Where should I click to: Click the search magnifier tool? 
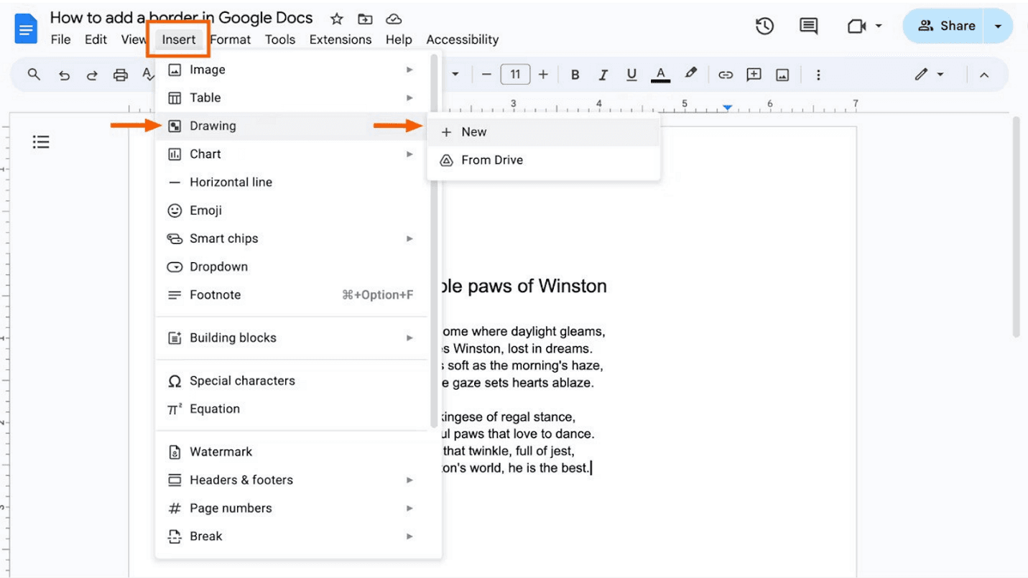tap(34, 75)
